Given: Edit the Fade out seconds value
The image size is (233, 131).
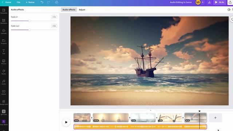Looking at the screenshot, I should click(x=54, y=26).
